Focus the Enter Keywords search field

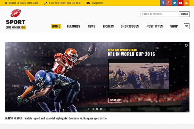click(x=159, y=14)
